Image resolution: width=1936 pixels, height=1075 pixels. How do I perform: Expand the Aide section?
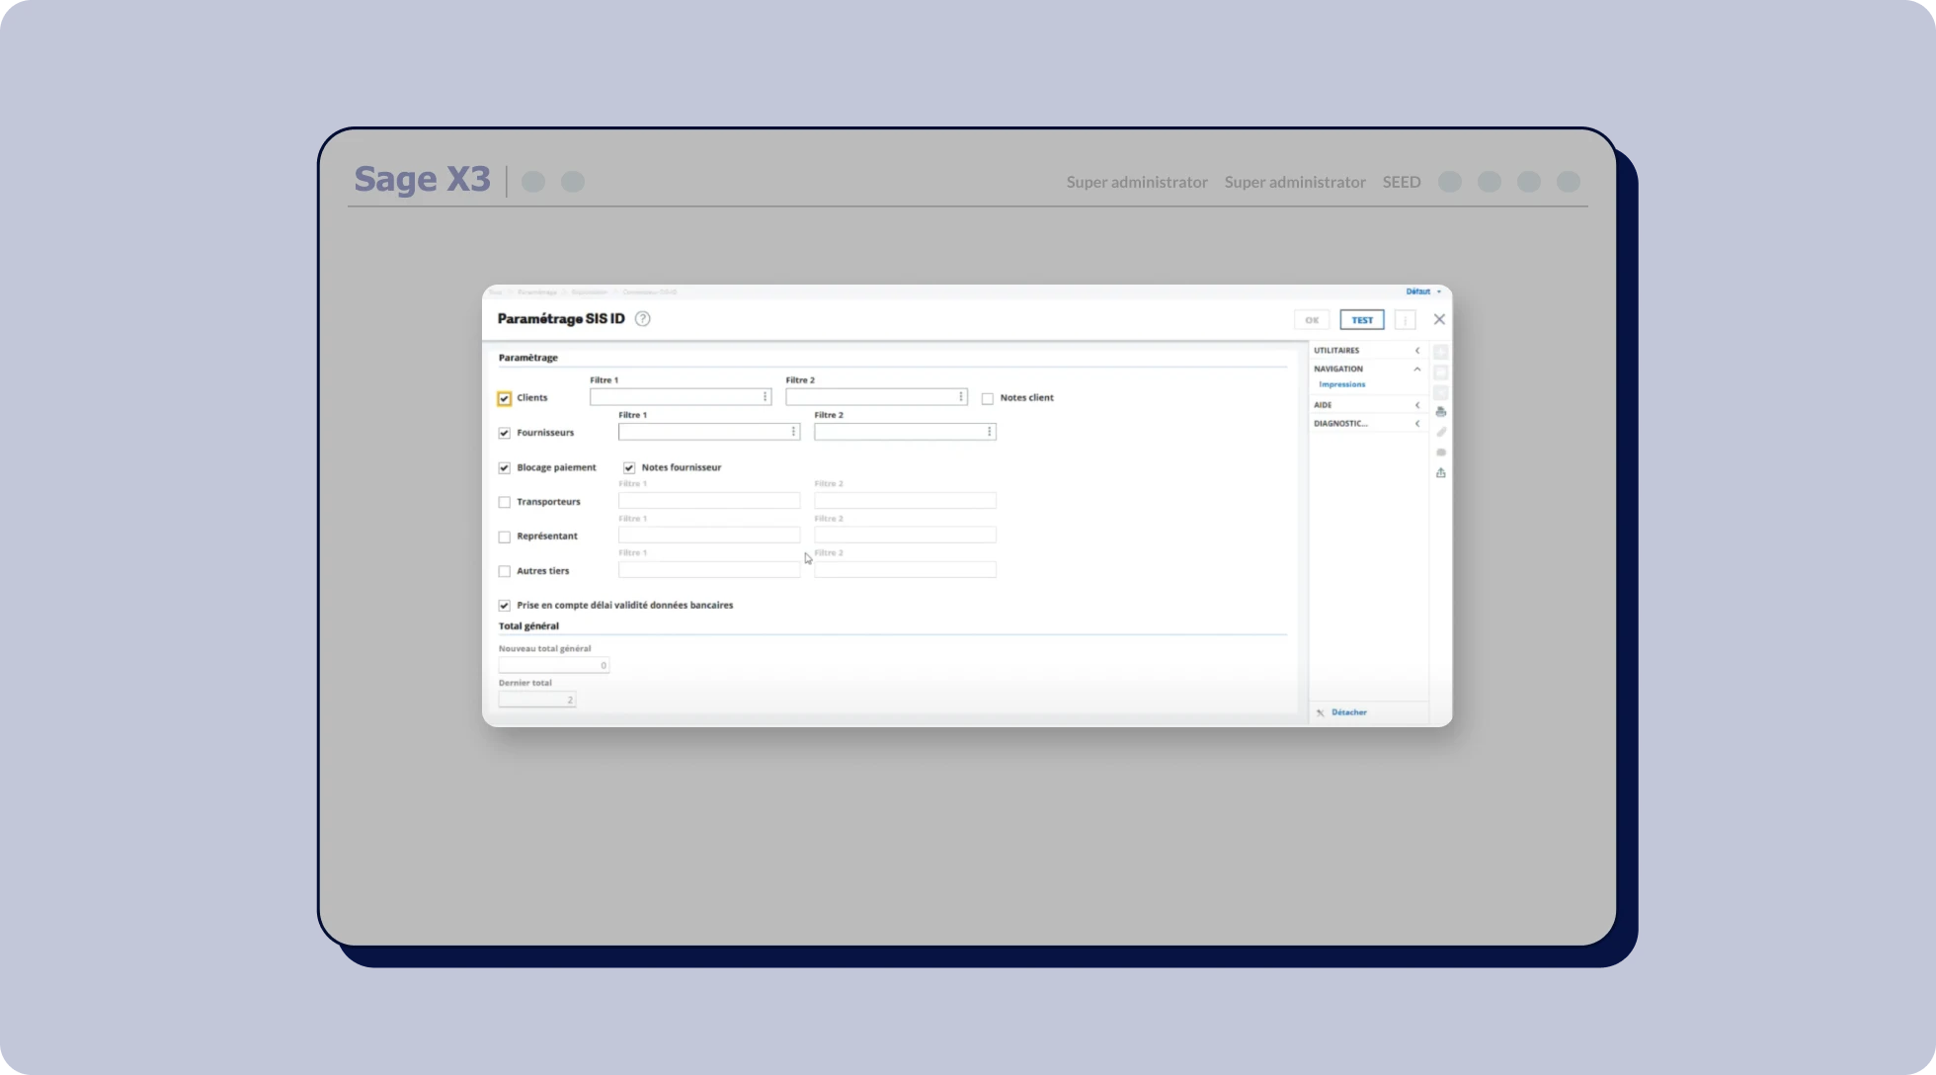point(1416,405)
